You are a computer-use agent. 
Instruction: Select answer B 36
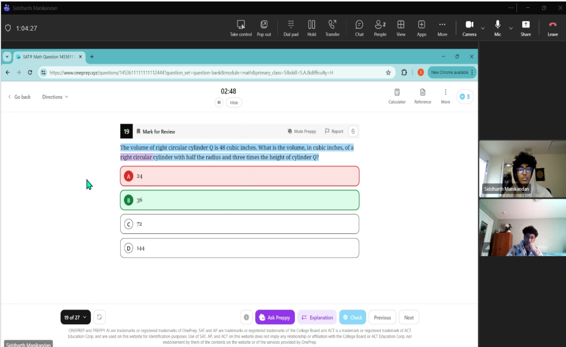pyautogui.click(x=239, y=200)
